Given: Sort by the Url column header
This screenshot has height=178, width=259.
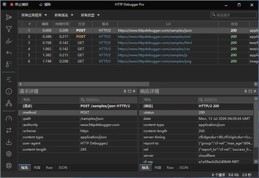Looking at the screenshot, I should 168,24.
